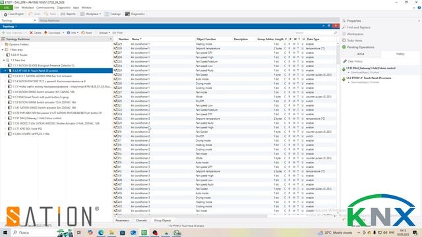Collapse the 1.1 New line node

point(4,61)
